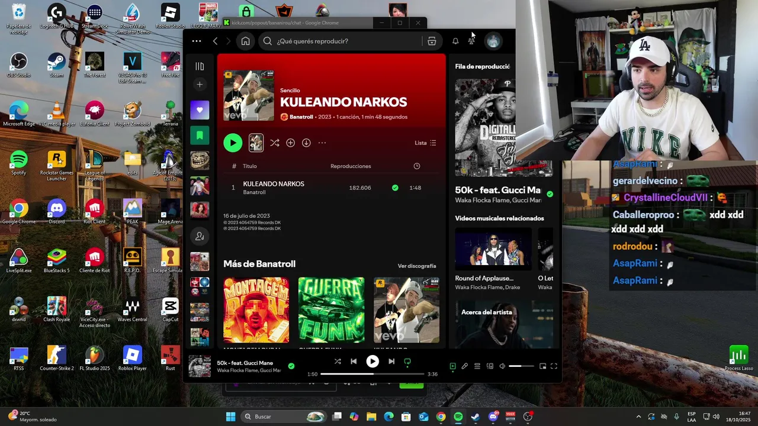
Task: Open Liked Songs in sidebar
Action: (x=200, y=110)
